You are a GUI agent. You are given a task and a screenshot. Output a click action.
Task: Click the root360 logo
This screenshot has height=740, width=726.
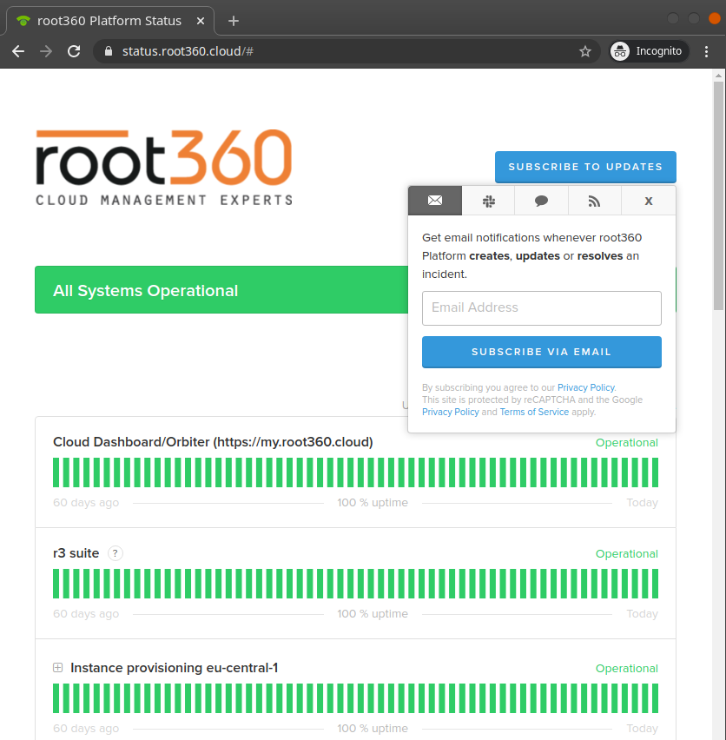pyautogui.click(x=164, y=167)
